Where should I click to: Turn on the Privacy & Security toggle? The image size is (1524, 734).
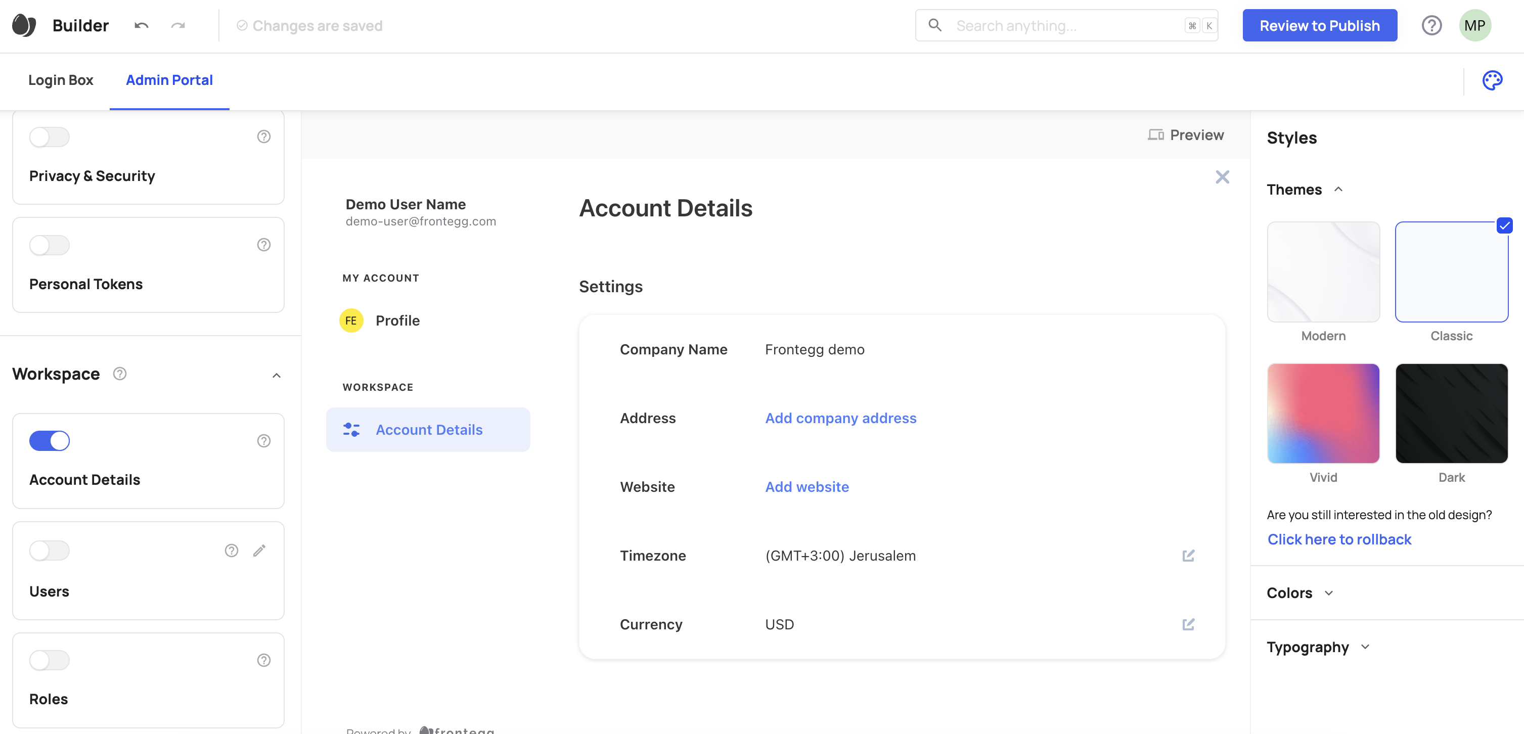50,136
